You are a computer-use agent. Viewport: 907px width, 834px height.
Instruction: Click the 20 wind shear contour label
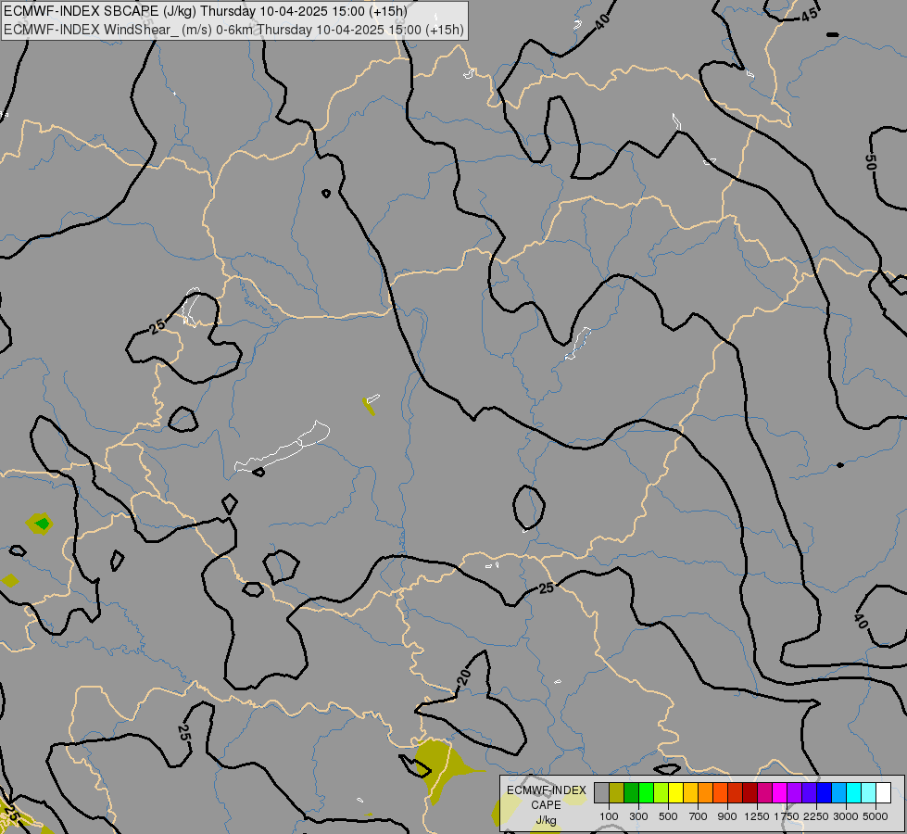pos(464,677)
